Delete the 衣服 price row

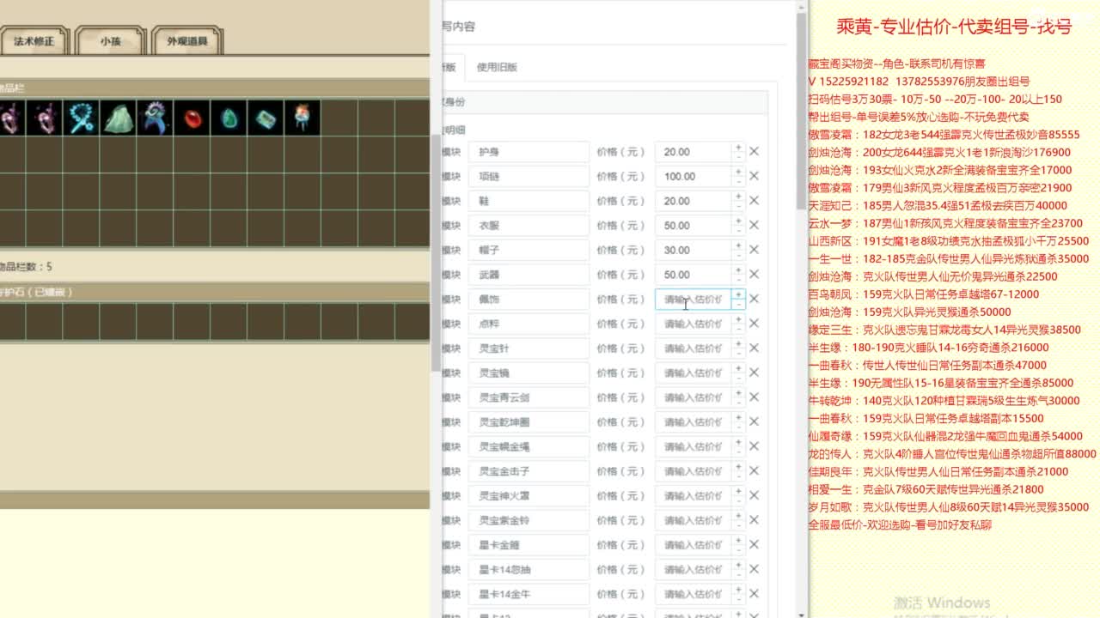tap(754, 225)
